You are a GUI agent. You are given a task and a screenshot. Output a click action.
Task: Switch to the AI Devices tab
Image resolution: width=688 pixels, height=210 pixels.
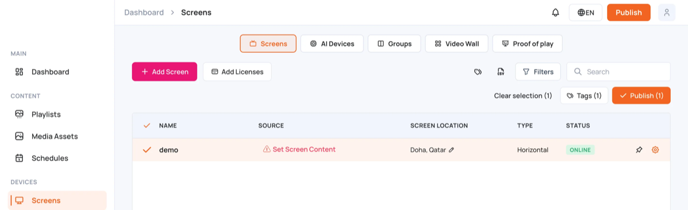tap(332, 44)
